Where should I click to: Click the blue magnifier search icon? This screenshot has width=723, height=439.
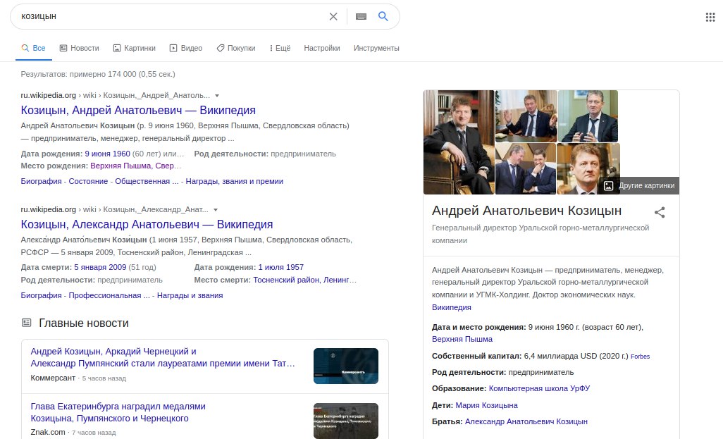[383, 16]
